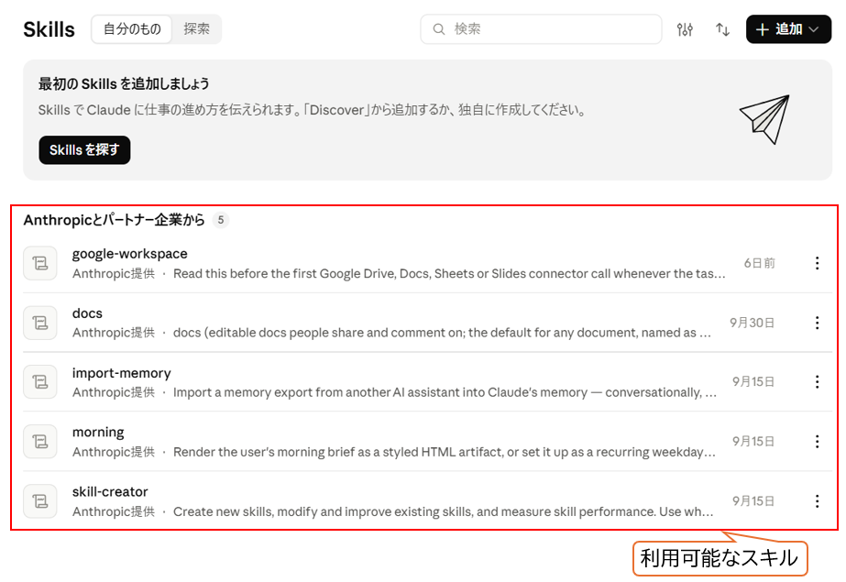Click the Skills page title
Image resolution: width=846 pixels, height=582 pixels.
[x=49, y=29]
